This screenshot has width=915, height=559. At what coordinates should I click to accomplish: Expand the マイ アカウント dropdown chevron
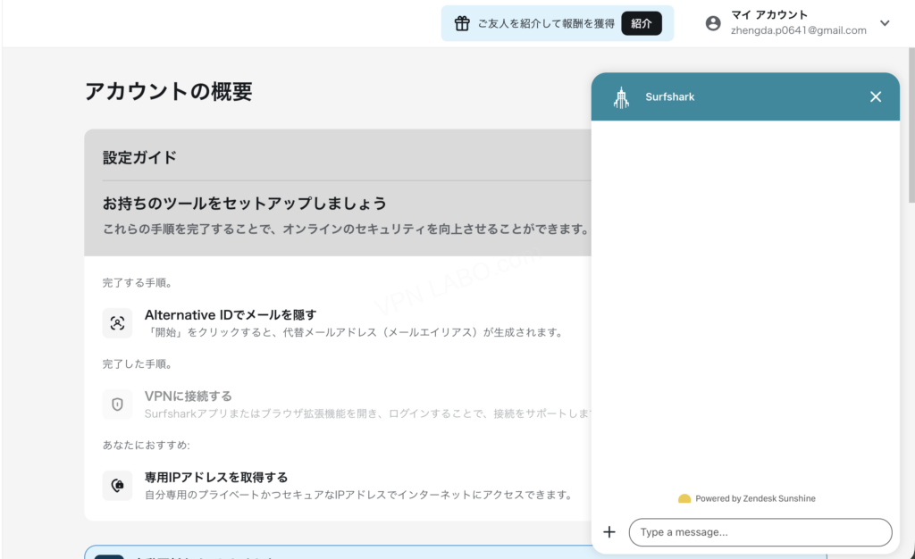pos(885,23)
